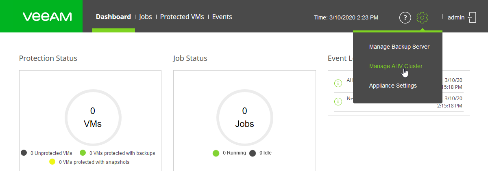Image resolution: width=488 pixels, height=176 pixels.
Task: Click the dark Unprotected VMs legend dot
Action: coord(24,153)
